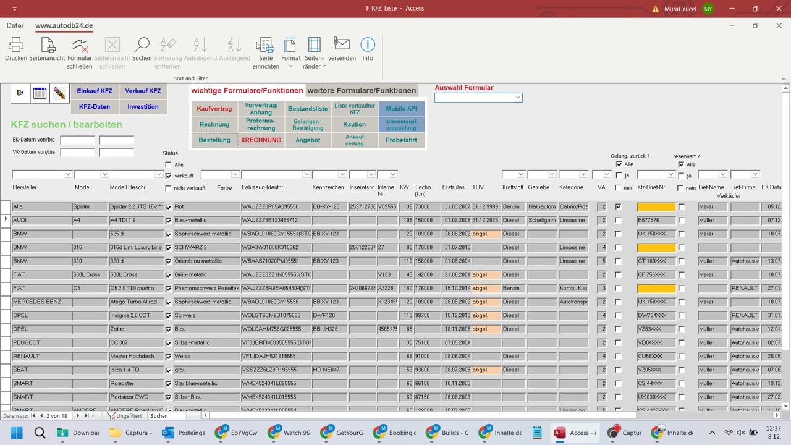Open the Notepad taskbar icon
The height and width of the screenshot is (445, 791).
pyautogui.click(x=537, y=433)
